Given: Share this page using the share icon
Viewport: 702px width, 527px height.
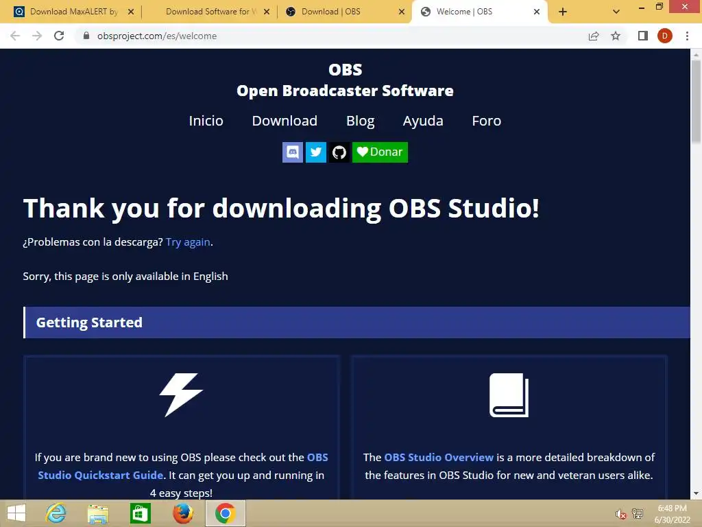Looking at the screenshot, I should 594,36.
